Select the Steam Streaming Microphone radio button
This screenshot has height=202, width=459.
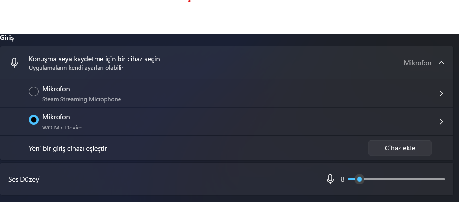pos(34,92)
